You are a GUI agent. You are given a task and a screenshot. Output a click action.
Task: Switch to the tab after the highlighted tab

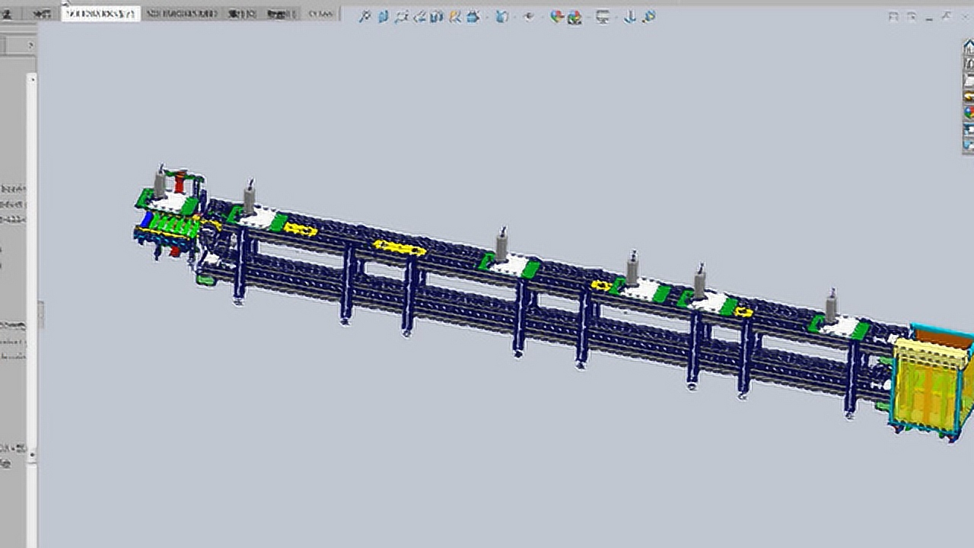click(x=180, y=14)
